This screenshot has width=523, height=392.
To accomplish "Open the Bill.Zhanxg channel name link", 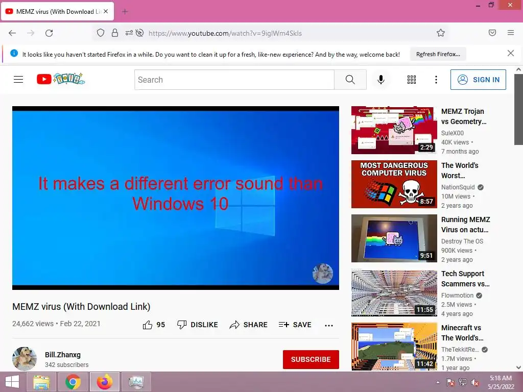I will [63, 355].
